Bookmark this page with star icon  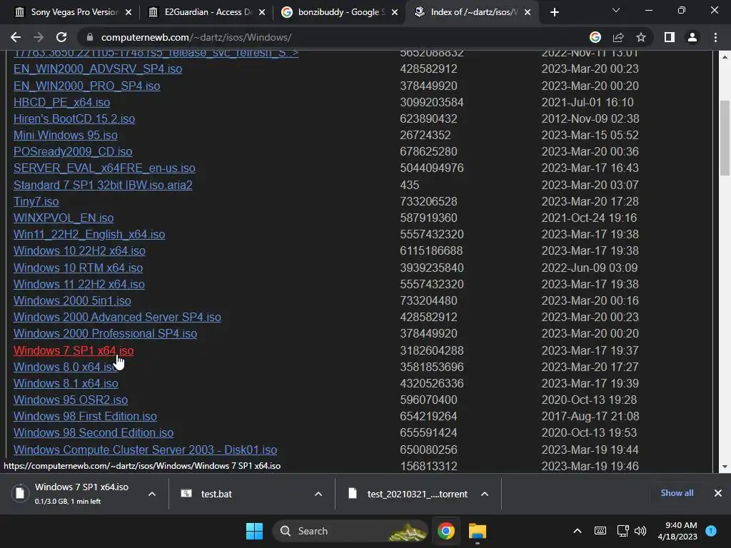pyautogui.click(x=641, y=37)
